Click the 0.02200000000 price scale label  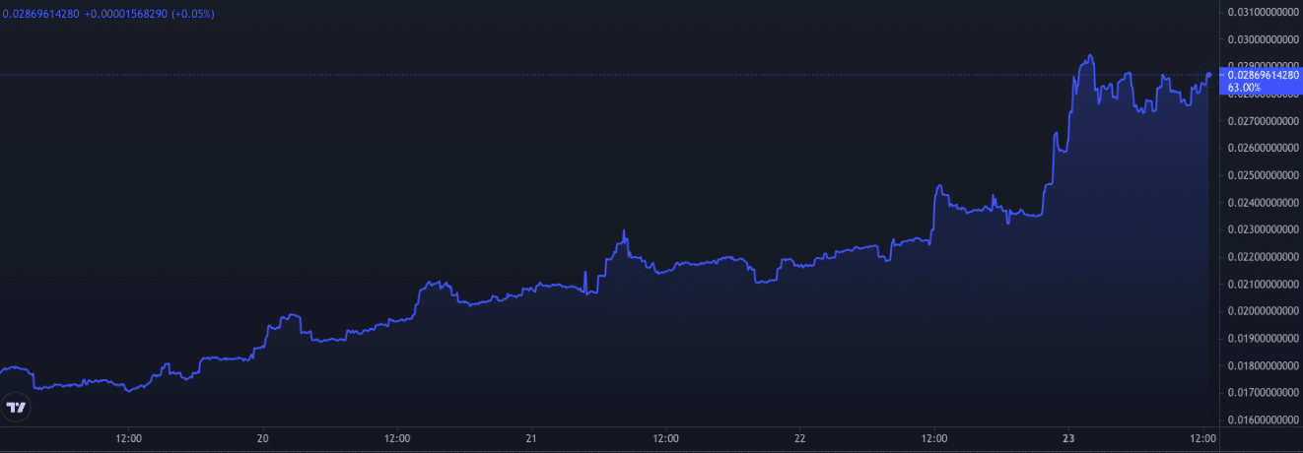pos(1264,257)
